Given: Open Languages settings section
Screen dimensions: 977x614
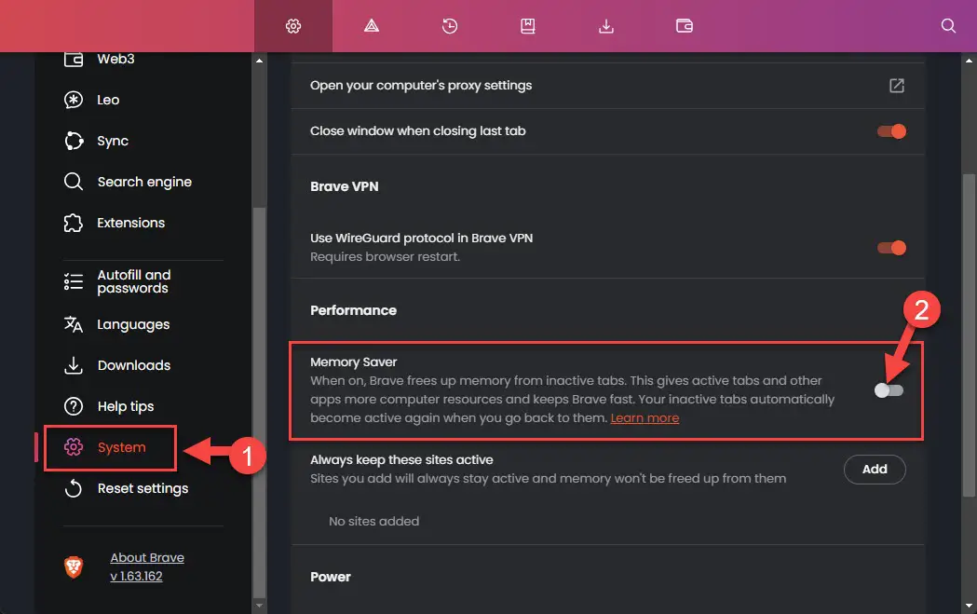Looking at the screenshot, I should pyautogui.click(x=133, y=325).
